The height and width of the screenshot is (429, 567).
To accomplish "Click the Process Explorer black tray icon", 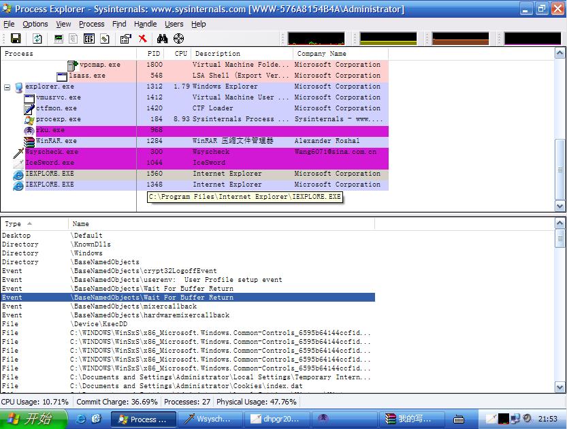I will pos(504,419).
